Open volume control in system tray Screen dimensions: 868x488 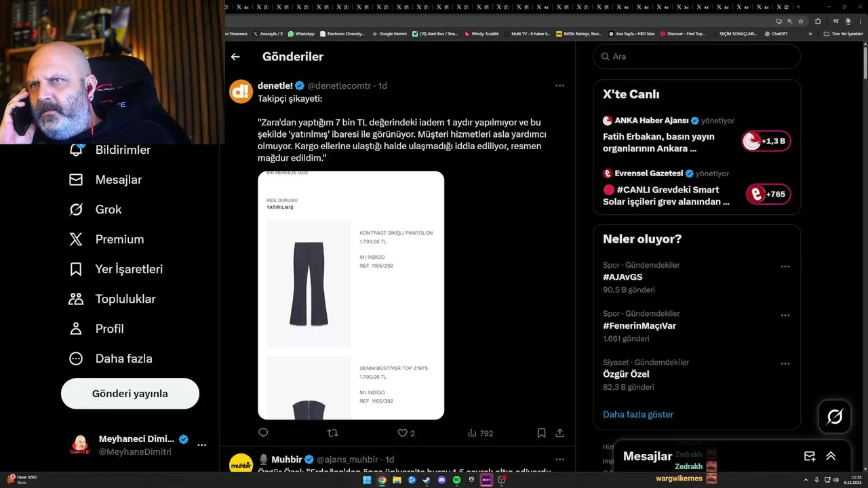coord(835,480)
